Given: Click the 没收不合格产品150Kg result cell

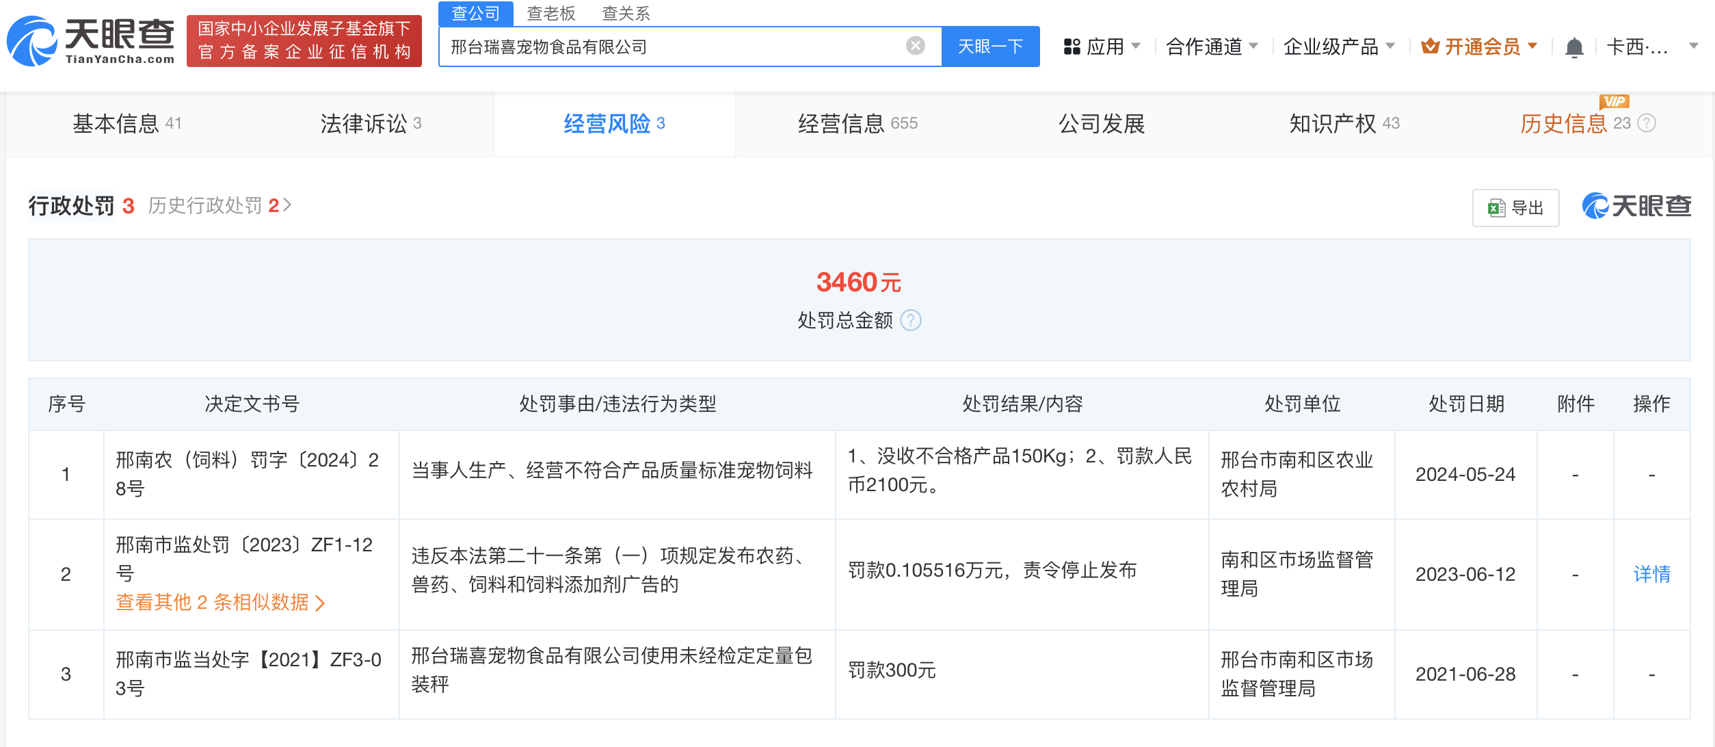Looking at the screenshot, I should [1020, 470].
